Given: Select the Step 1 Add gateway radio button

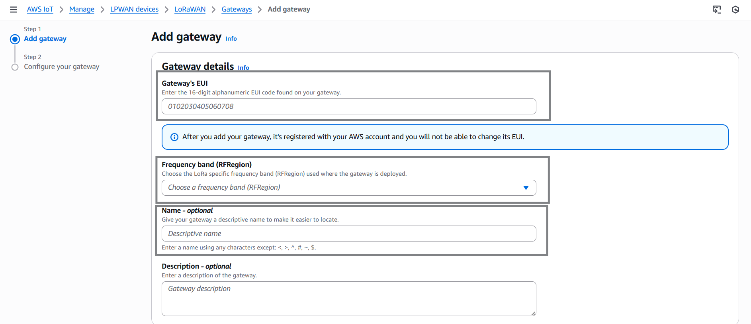Looking at the screenshot, I should pos(15,39).
